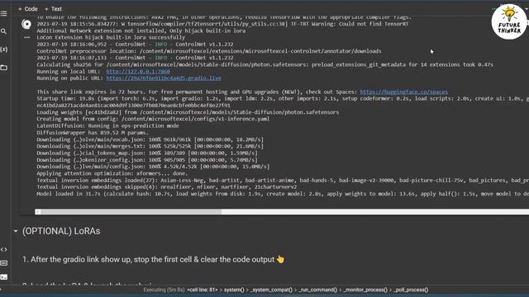Open the cell output options ellipsis
This screenshot has height=297, width=529.
[26, 38]
